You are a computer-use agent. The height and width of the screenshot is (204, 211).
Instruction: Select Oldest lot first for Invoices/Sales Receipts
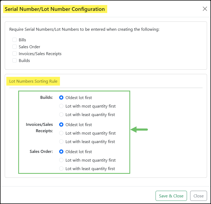[x=61, y=125]
